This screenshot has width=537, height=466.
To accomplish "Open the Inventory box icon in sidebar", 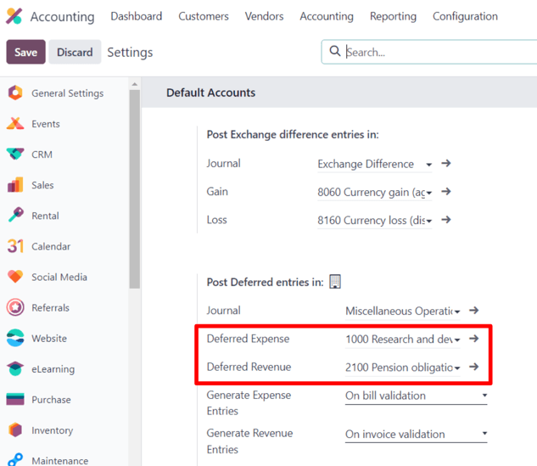I will (15, 430).
